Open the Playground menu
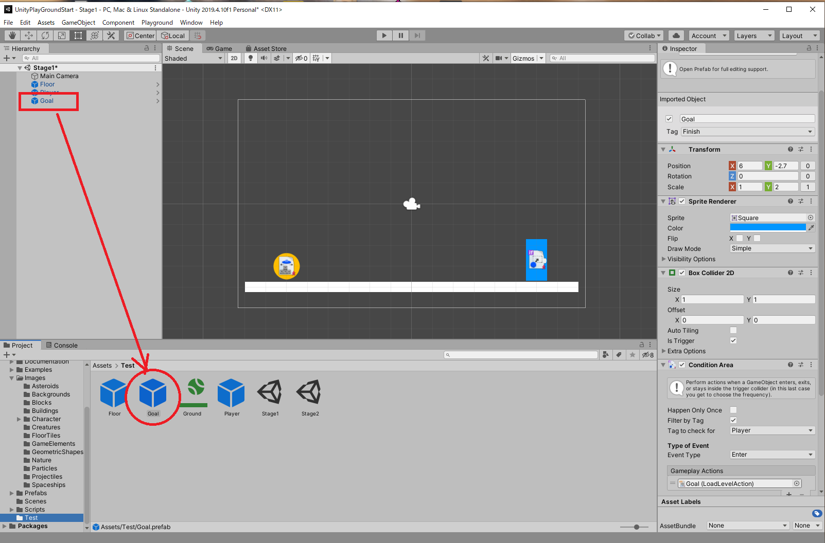This screenshot has height=543, width=825. [157, 23]
